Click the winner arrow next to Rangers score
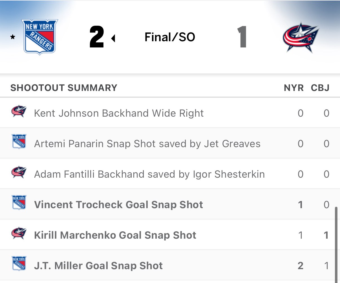340x283 pixels. point(113,38)
